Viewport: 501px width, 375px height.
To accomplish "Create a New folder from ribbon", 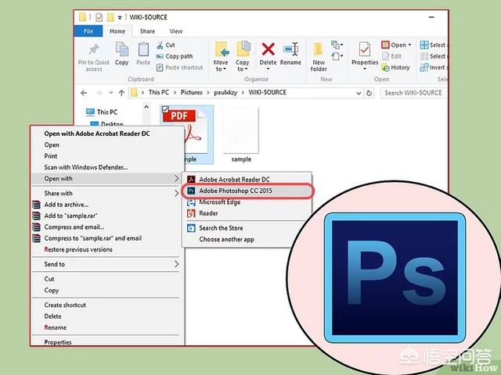I will pos(319,57).
